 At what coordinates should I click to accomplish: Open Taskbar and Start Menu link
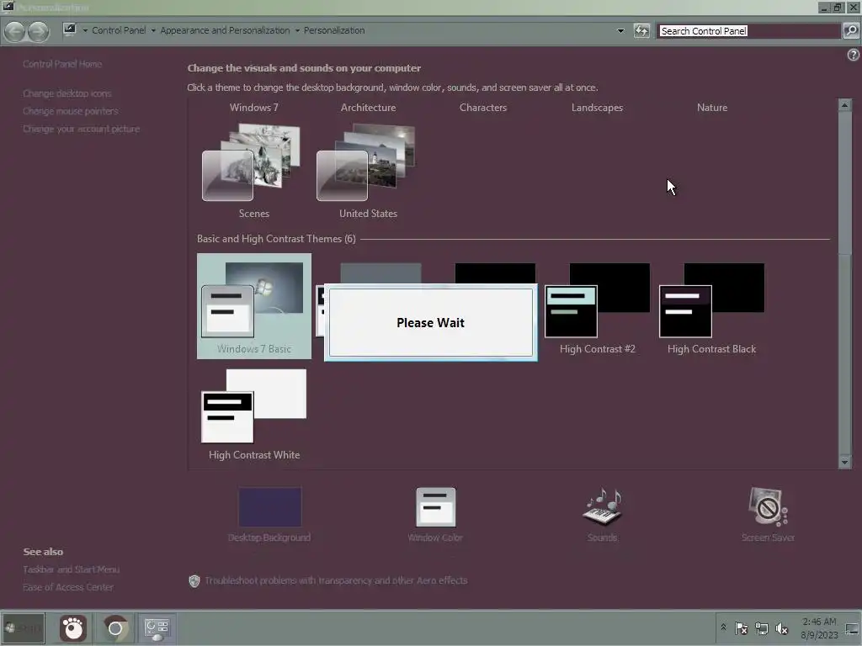[71, 569]
